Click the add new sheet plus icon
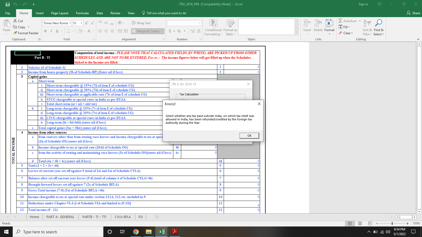The height and width of the screenshot is (237, 422). pos(157,217)
